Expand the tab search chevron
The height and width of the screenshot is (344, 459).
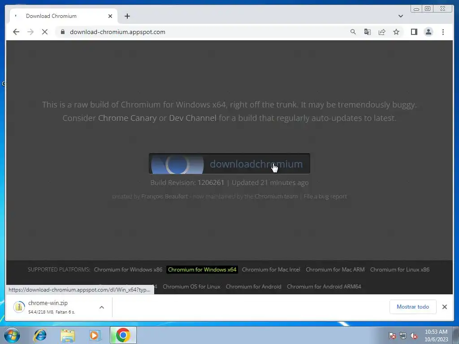pyautogui.click(x=400, y=16)
